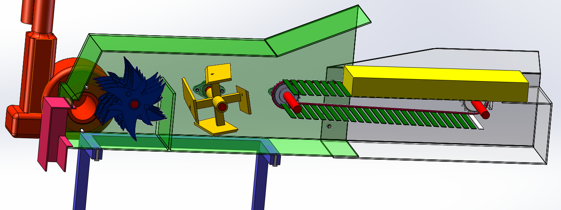Select the red hub of the yellow paddle rotor

tap(222, 107)
